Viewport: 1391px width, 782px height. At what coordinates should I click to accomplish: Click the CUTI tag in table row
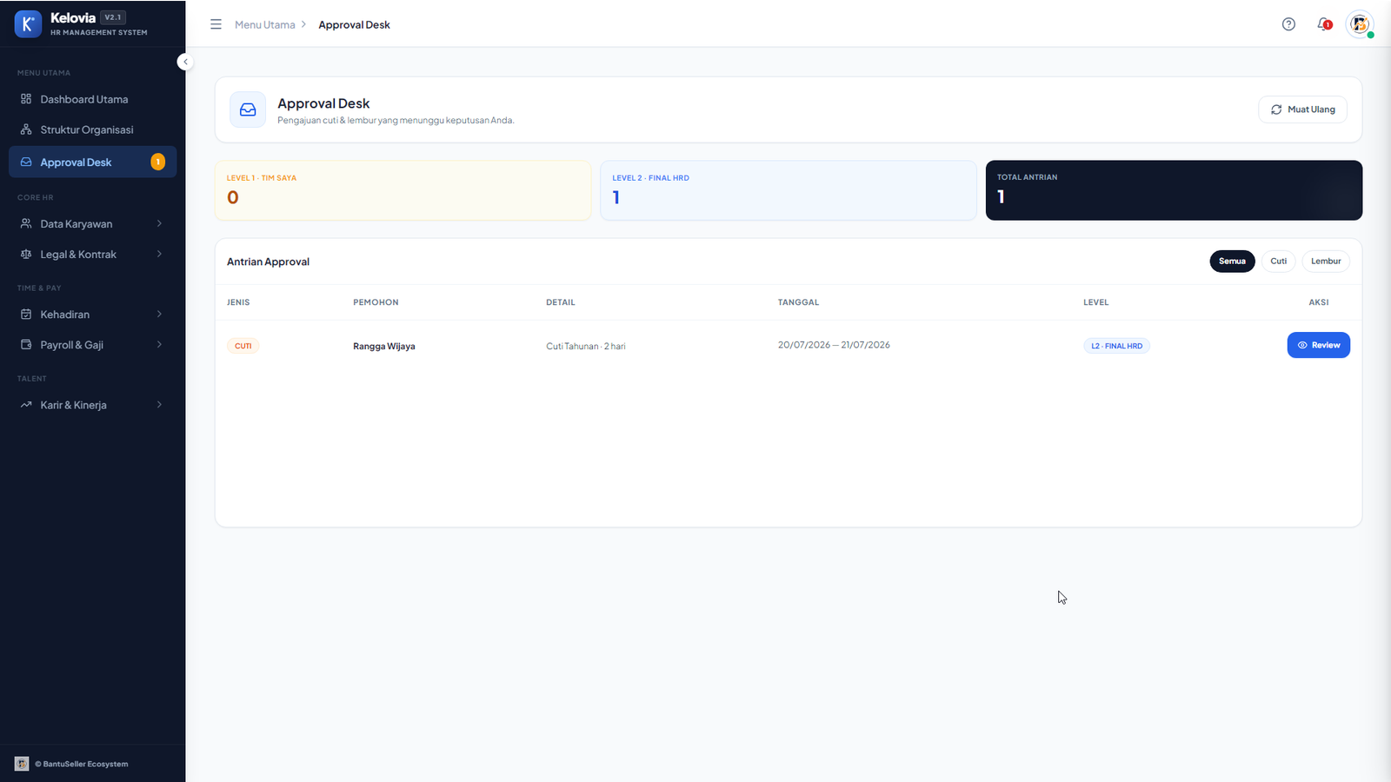(x=243, y=346)
